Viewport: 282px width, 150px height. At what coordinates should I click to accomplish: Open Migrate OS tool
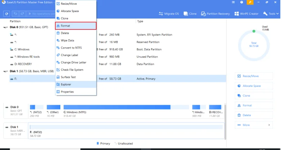[169, 14]
